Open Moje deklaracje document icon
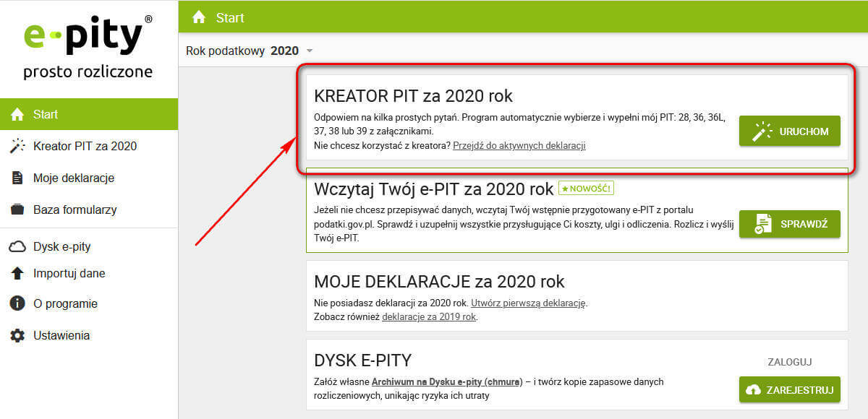The width and height of the screenshot is (868, 419). [16, 178]
